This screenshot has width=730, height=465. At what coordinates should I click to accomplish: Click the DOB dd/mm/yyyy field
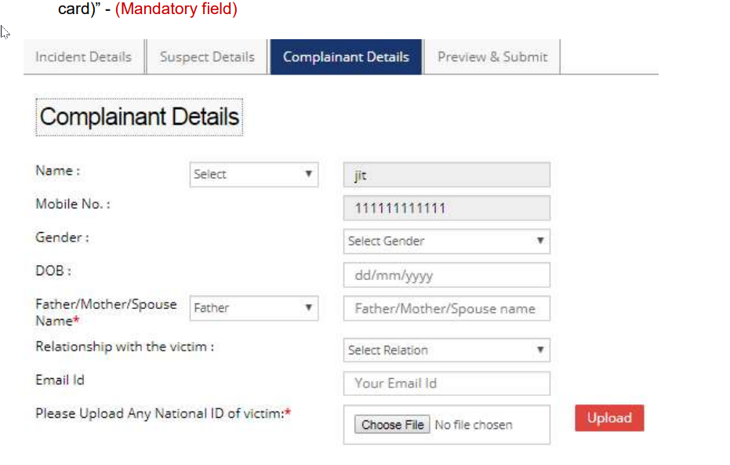click(x=445, y=274)
